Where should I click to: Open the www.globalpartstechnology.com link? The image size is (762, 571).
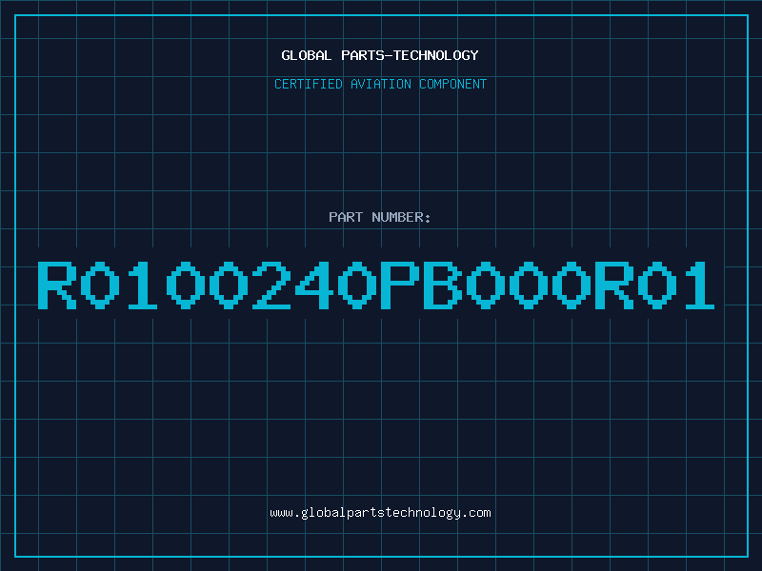click(x=380, y=513)
